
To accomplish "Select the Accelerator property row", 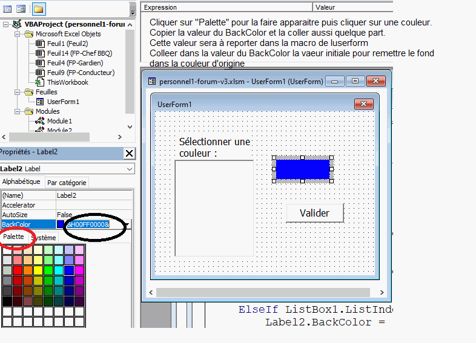I will [x=67, y=205].
